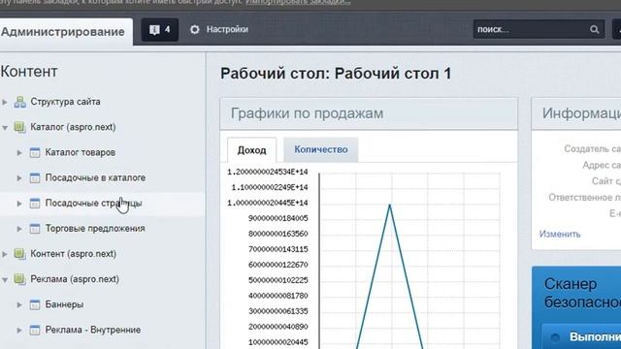Screen dimensions: 621x349
Task: Click the Торговые предложения icon
Action: click(35, 229)
